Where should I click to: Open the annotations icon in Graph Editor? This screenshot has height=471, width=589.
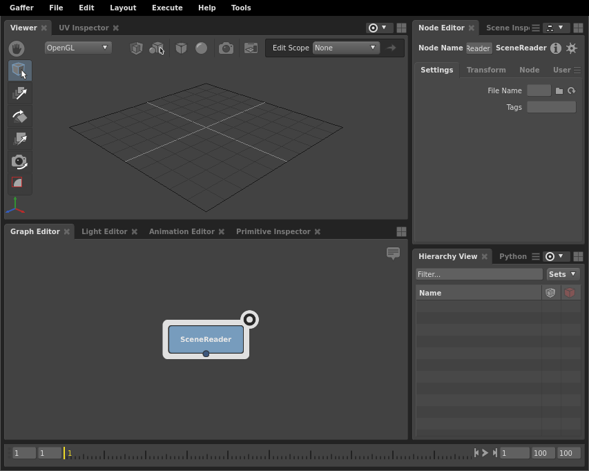(x=393, y=253)
